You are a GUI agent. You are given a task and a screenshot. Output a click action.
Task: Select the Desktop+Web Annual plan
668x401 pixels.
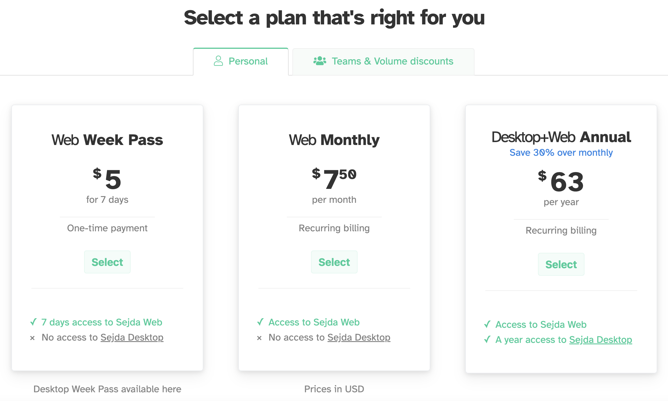click(x=561, y=264)
